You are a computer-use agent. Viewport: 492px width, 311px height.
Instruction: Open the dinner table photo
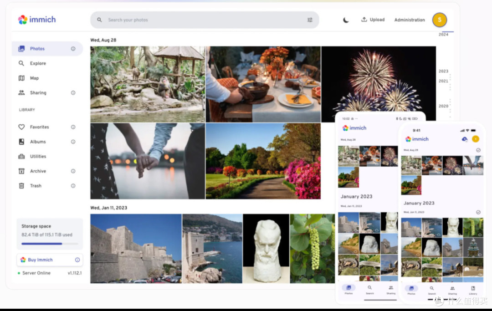(x=263, y=84)
